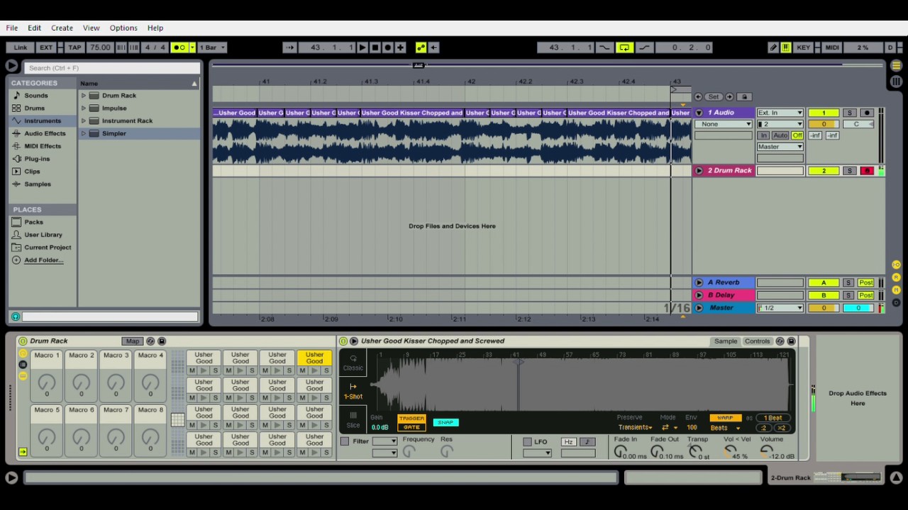This screenshot has width=908, height=510.
Task: Toggle the Metronome button
Action: point(179,47)
